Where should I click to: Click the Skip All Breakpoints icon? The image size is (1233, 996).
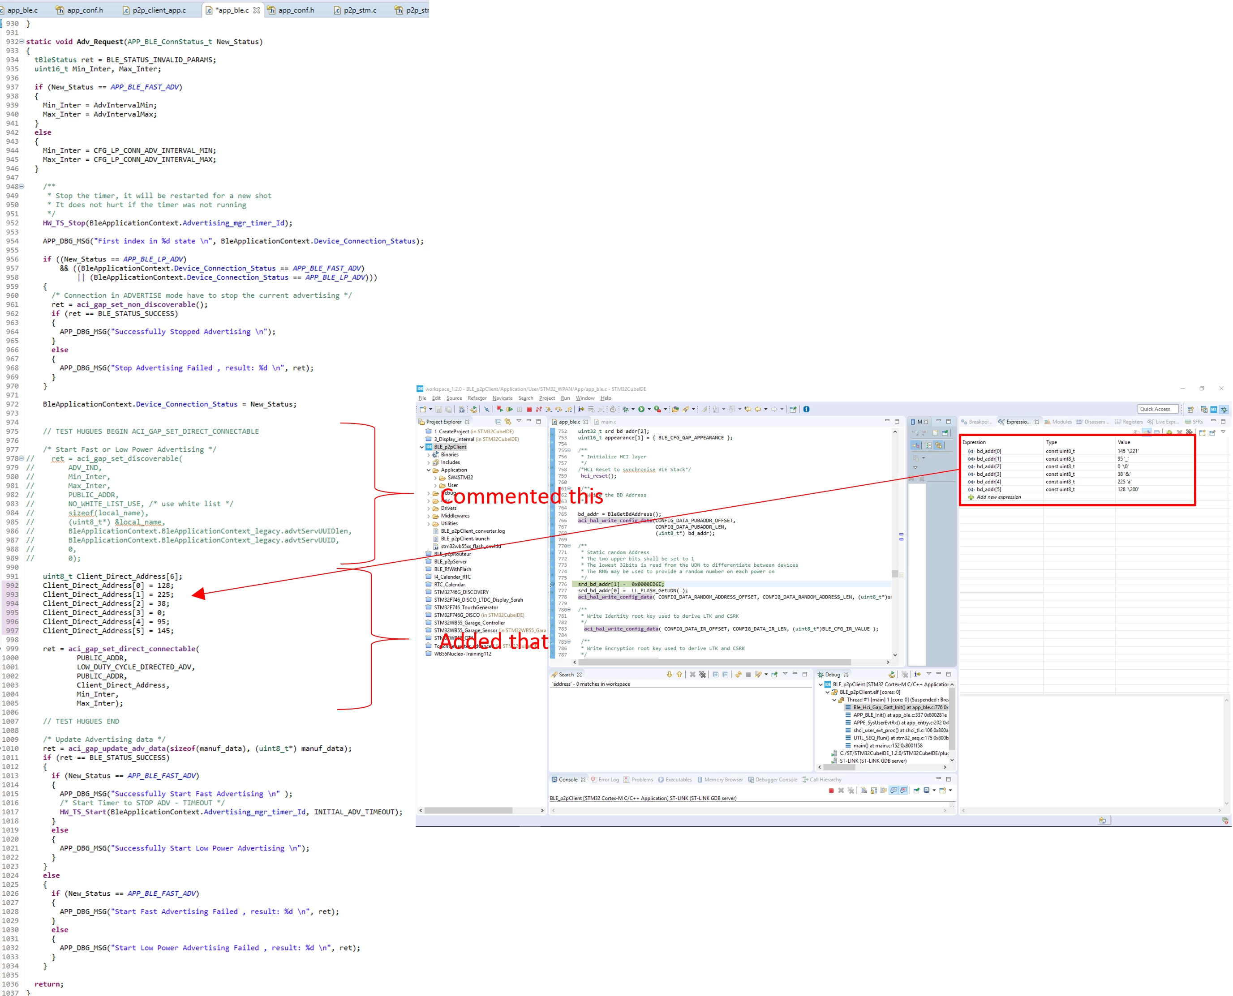[487, 409]
